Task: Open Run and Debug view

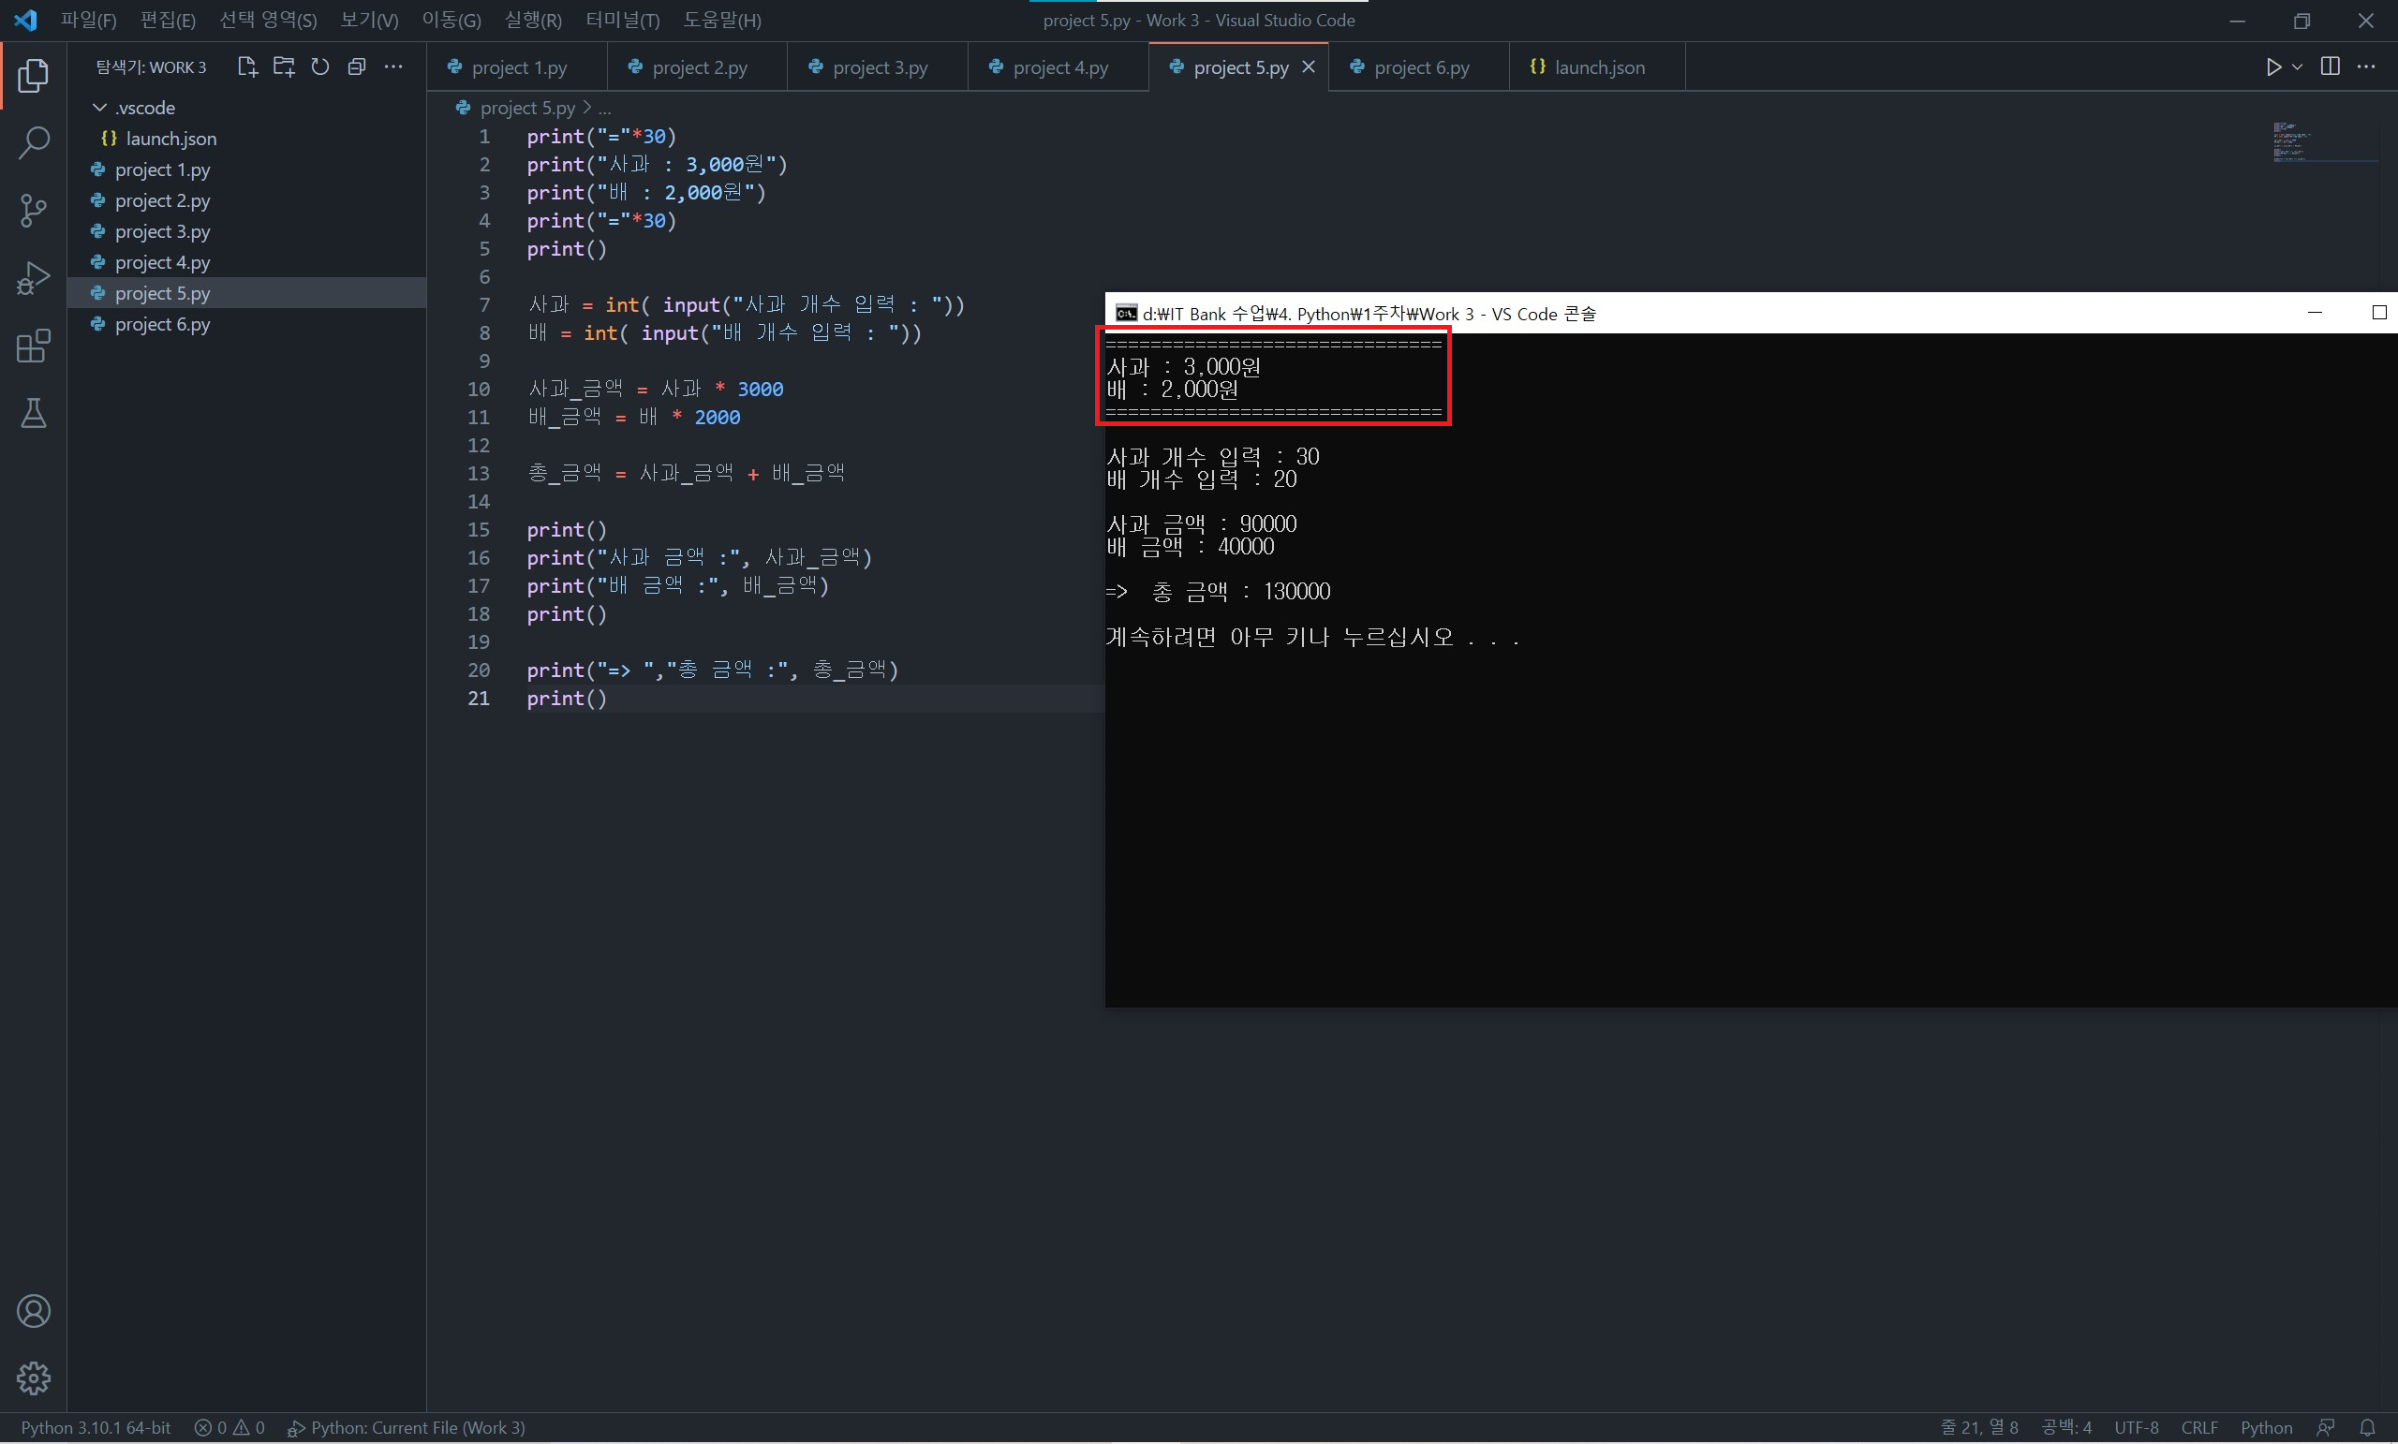Action: coord(33,278)
